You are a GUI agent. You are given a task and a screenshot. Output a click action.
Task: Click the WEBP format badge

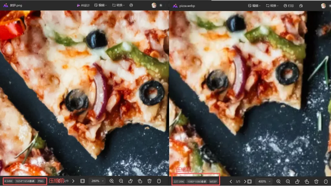coord(213,181)
